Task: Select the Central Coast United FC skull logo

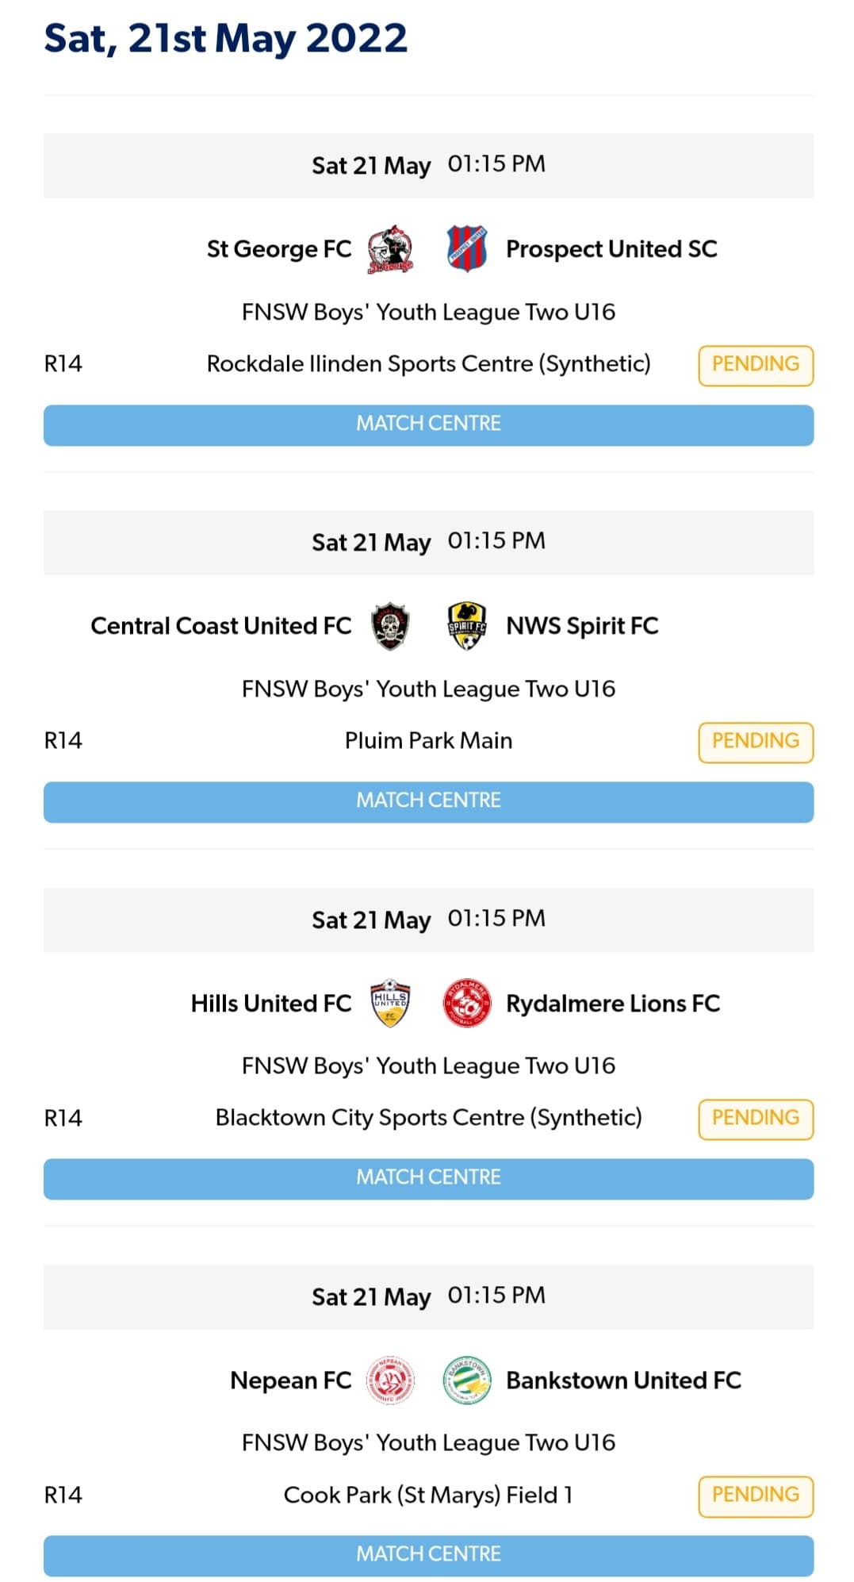Action: coord(390,625)
